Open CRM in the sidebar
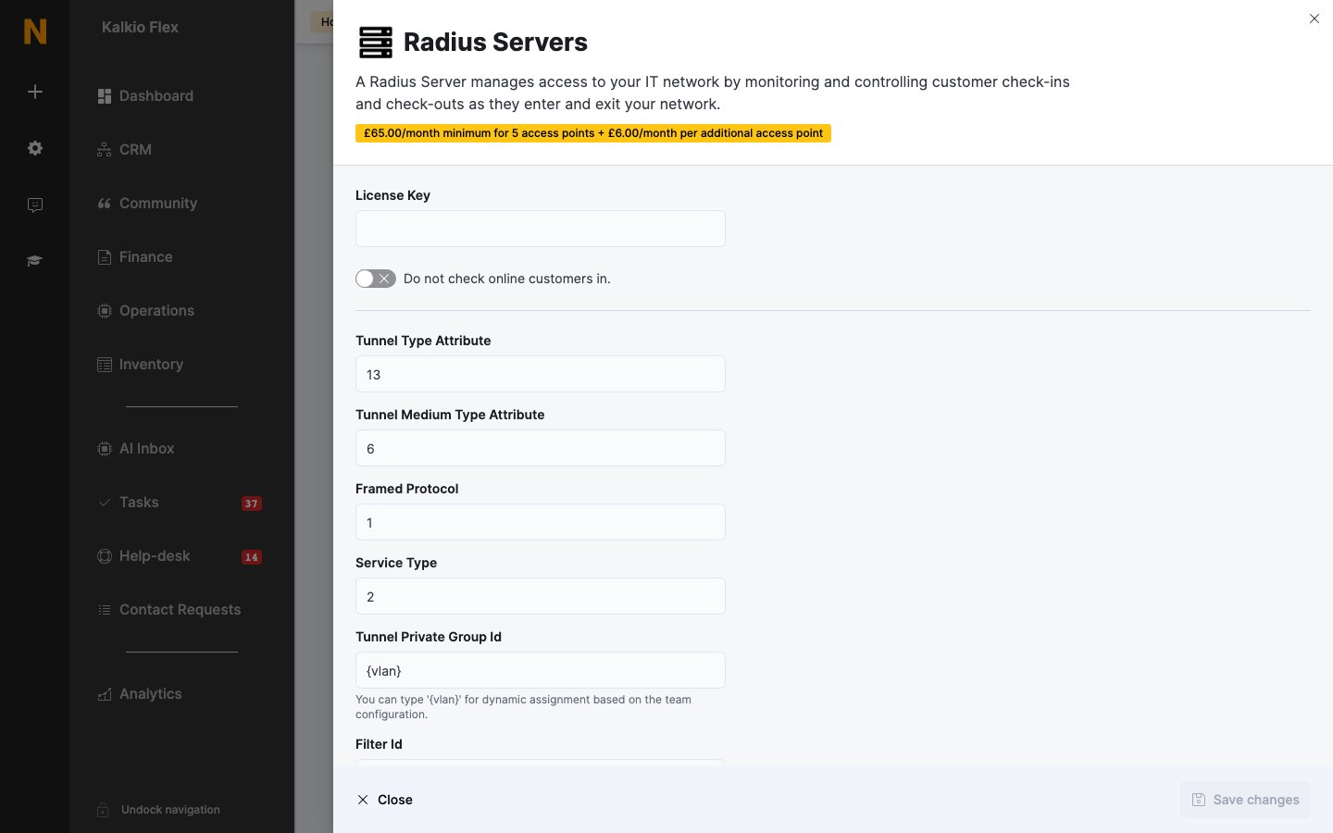The height and width of the screenshot is (833, 1333). click(125, 150)
